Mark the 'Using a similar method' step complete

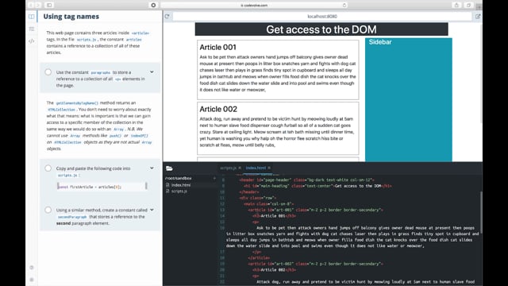coord(48,210)
